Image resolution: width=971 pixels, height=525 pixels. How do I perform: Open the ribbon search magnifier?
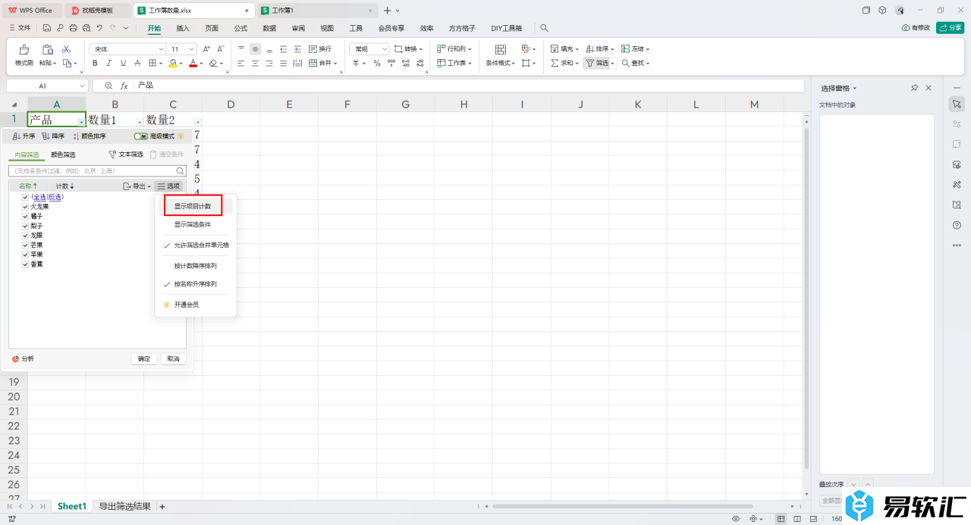[544, 28]
